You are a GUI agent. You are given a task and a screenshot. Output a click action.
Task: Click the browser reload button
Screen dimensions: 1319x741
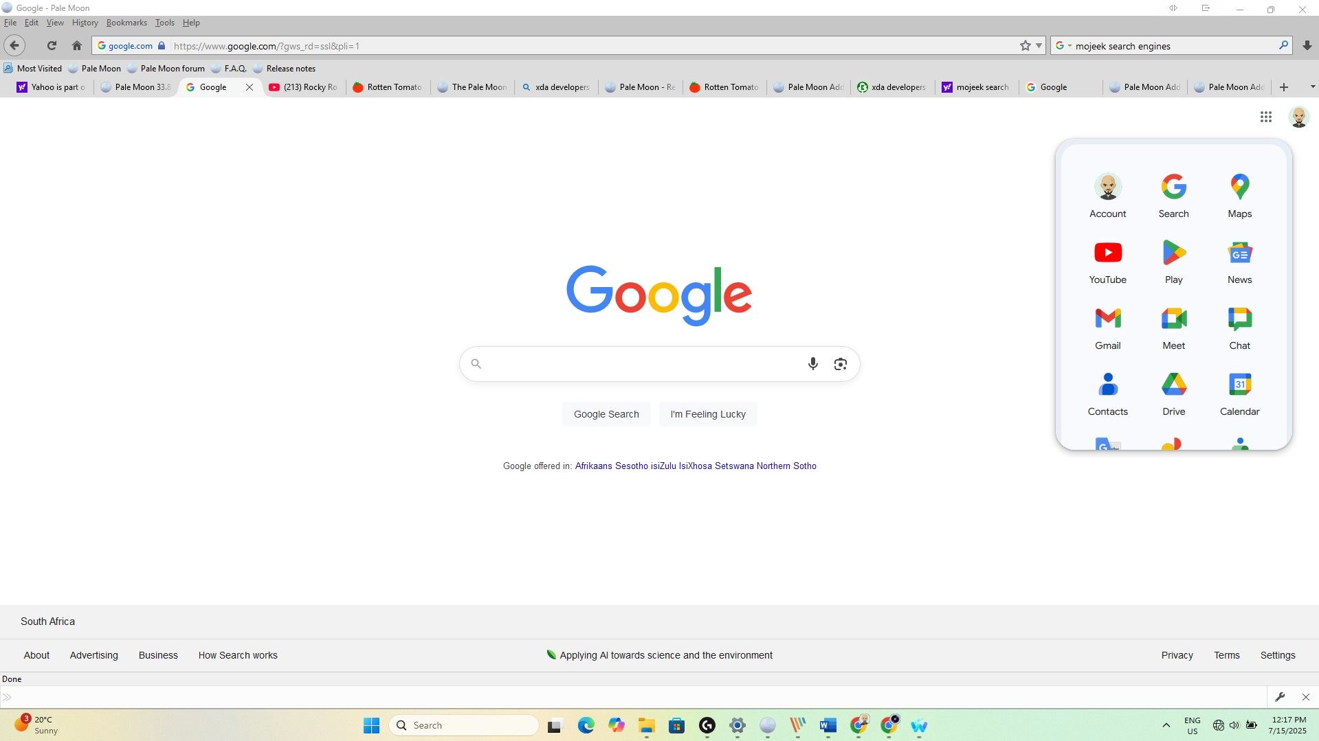click(52, 46)
